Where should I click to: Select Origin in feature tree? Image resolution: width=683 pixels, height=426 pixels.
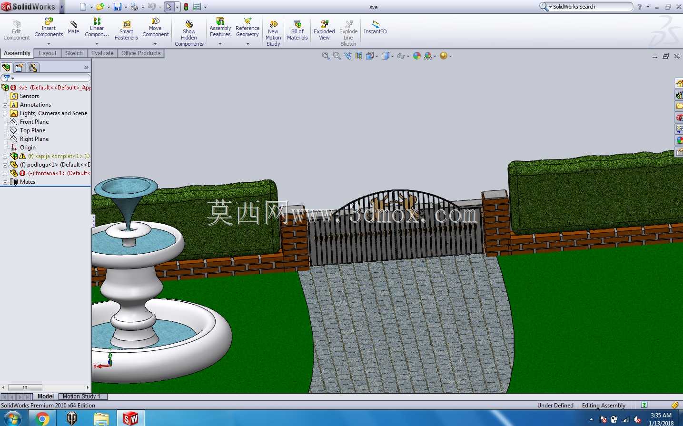[28, 148]
